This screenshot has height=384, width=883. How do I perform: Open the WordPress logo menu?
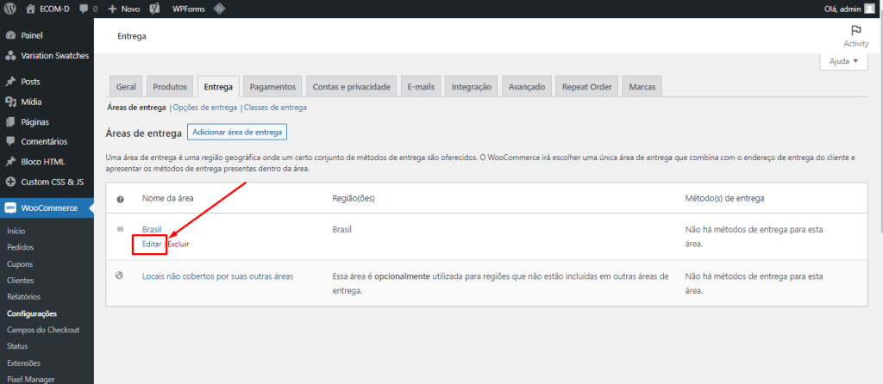point(9,9)
